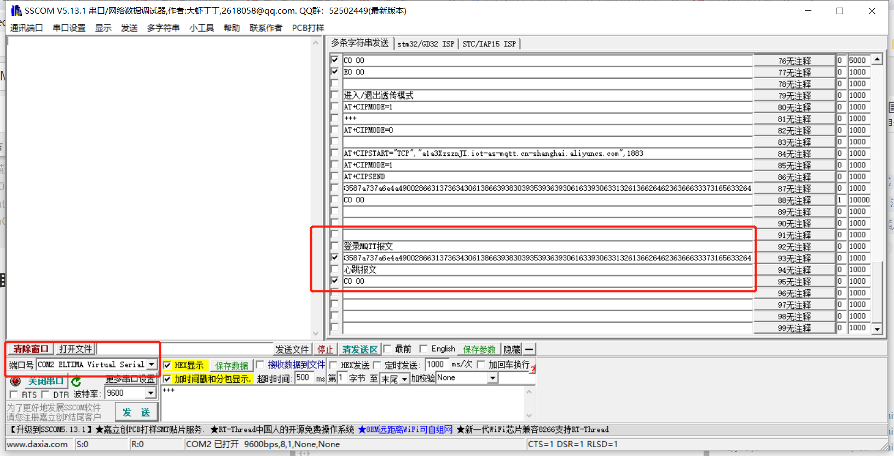Click the 10000 delay field in row 88

click(x=859, y=200)
